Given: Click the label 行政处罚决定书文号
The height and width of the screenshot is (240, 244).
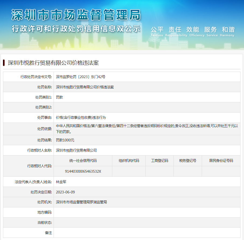Looking at the screenshot, I should pyautogui.click(x=36, y=77).
